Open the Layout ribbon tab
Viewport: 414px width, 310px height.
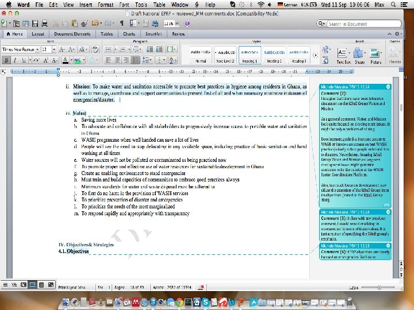tap(38, 34)
